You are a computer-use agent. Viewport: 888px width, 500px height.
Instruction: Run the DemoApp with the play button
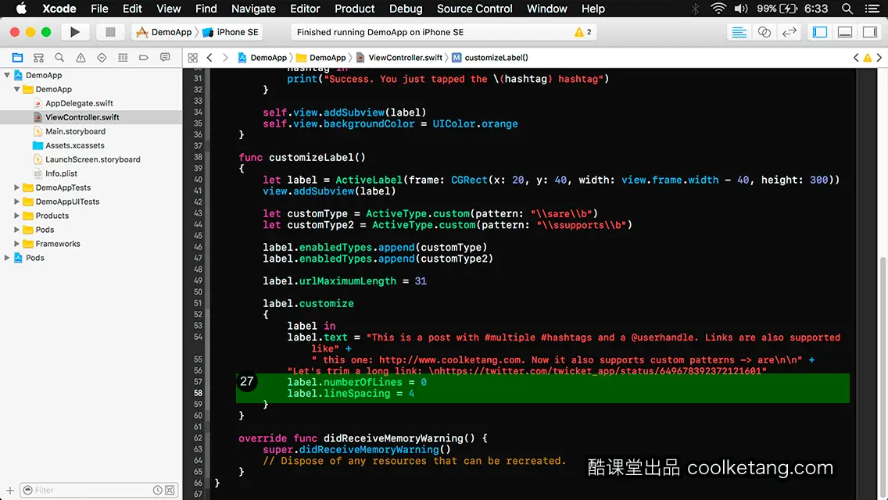[x=75, y=32]
